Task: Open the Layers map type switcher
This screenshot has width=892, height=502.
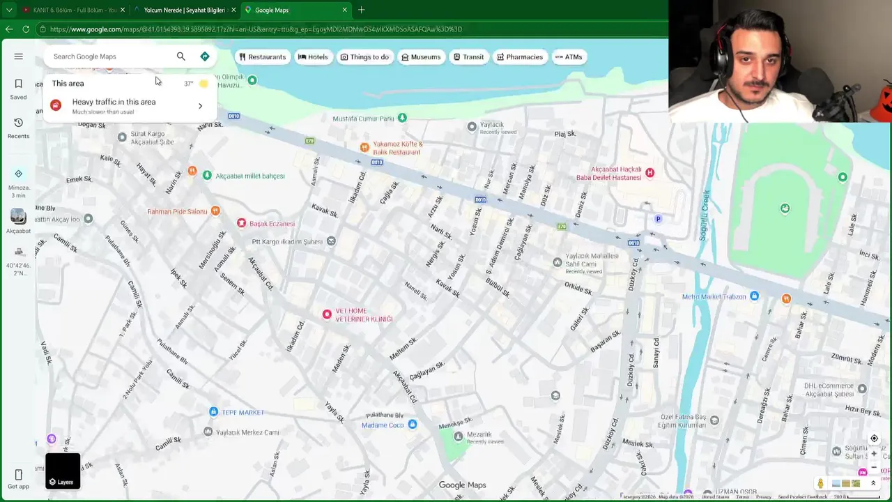Action: coord(63,471)
